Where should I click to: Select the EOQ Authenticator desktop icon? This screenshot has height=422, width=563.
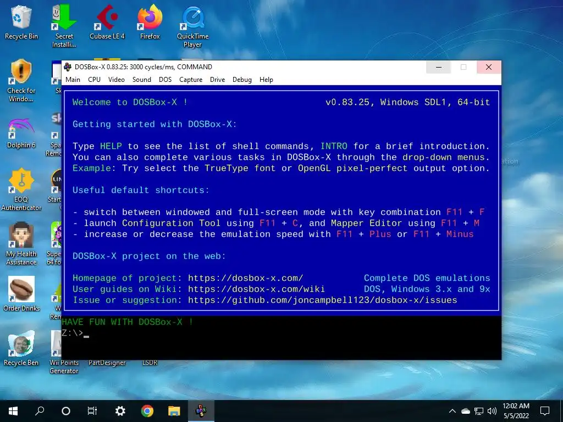(x=21, y=190)
